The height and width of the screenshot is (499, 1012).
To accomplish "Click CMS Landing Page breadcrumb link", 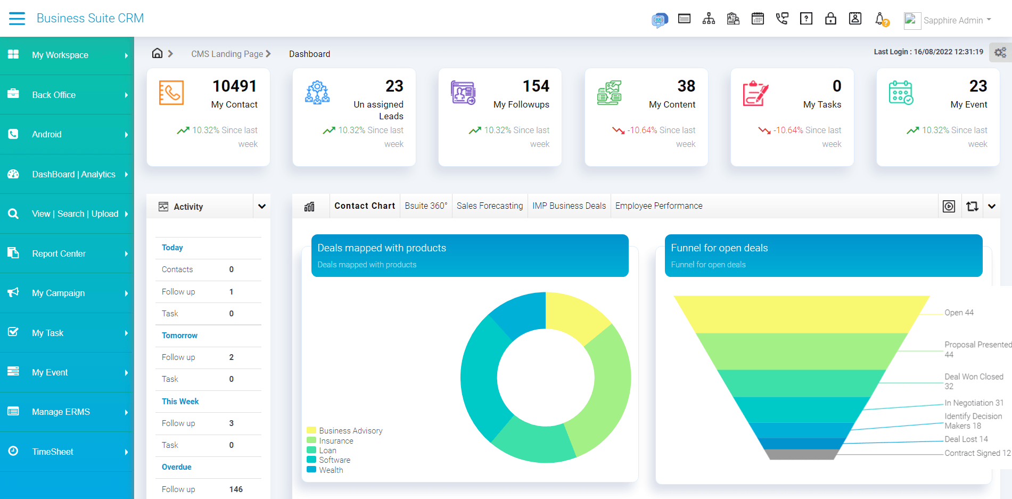I will (227, 54).
